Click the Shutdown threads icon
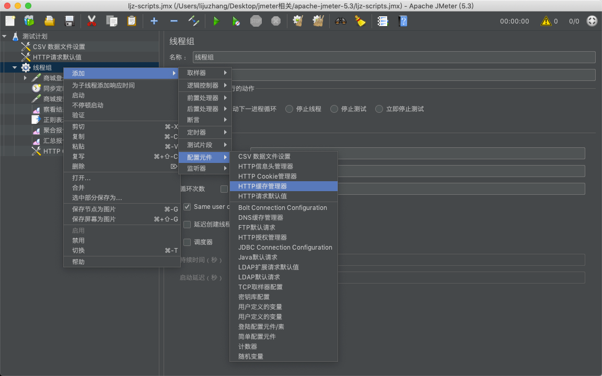This screenshot has width=602, height=376. [276, 21]
